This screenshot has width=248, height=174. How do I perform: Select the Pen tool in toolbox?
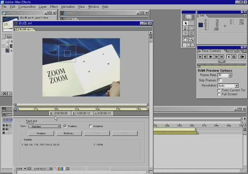click(185, 28)
